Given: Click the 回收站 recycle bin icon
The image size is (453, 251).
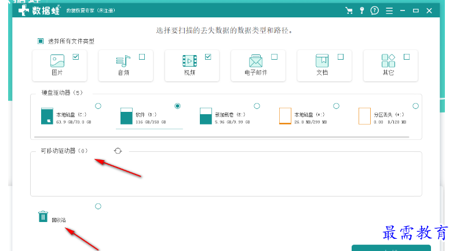Looking at the screenshot, I should click(x=43, y=216).
